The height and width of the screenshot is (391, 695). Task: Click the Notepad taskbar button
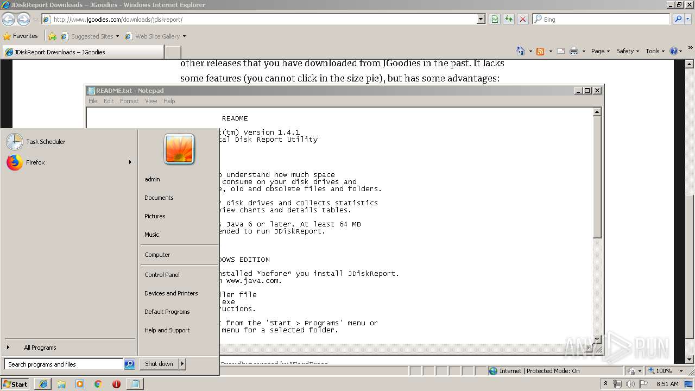(x=135, y=384)
